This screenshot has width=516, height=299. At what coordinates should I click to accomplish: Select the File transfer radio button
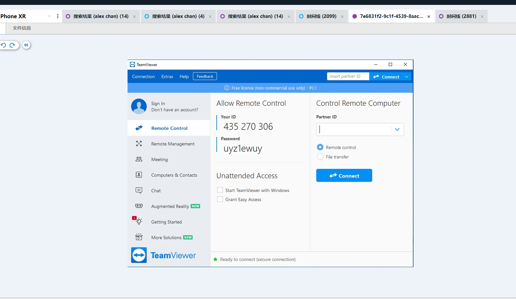(320, 156)
